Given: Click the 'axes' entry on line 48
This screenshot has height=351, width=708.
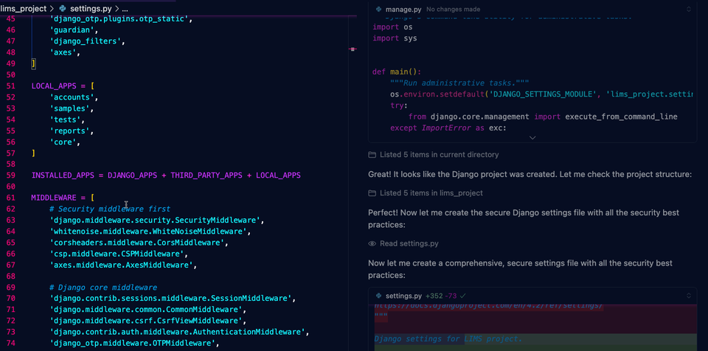Looking at the screenshot, I should click(62, 53).
